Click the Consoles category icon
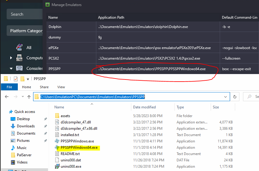 pos(19,68)
